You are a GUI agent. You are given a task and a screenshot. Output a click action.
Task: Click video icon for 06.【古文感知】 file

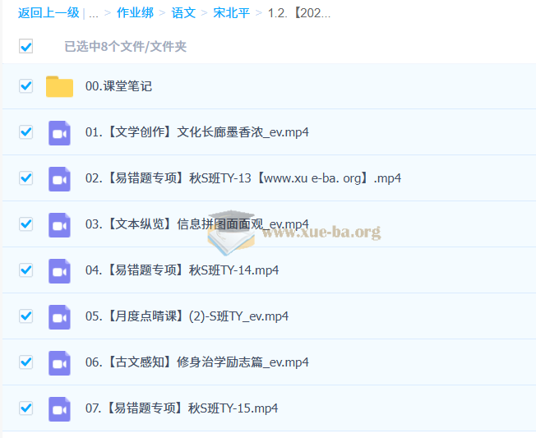[59, 362]
